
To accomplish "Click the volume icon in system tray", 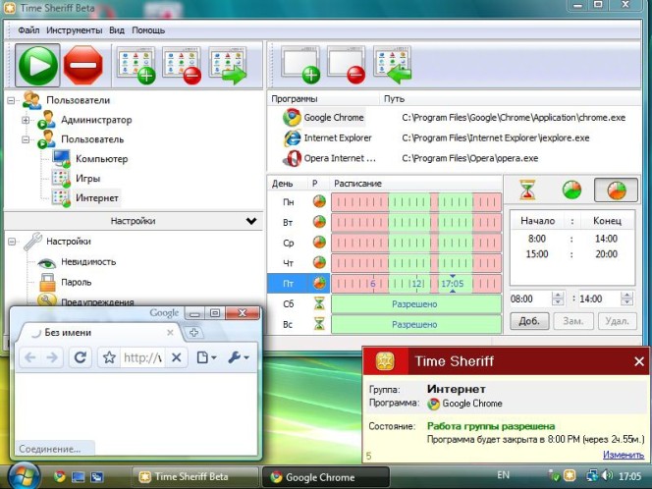I will tap(608, 475).
